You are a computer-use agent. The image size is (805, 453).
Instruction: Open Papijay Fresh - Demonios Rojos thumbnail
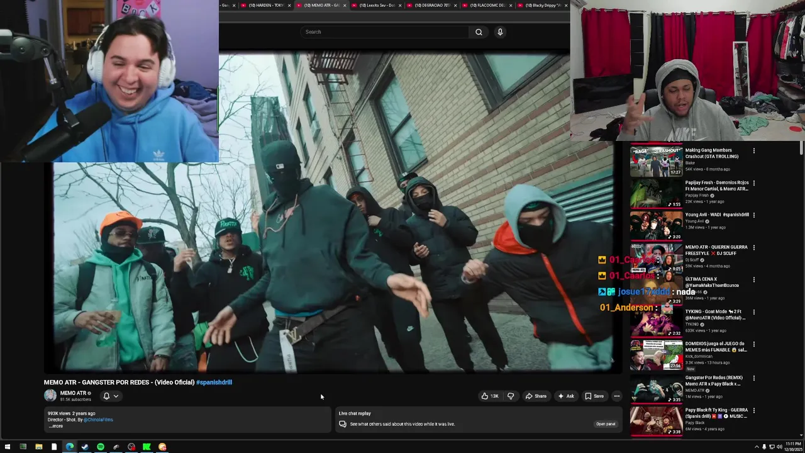pos(656,194)
